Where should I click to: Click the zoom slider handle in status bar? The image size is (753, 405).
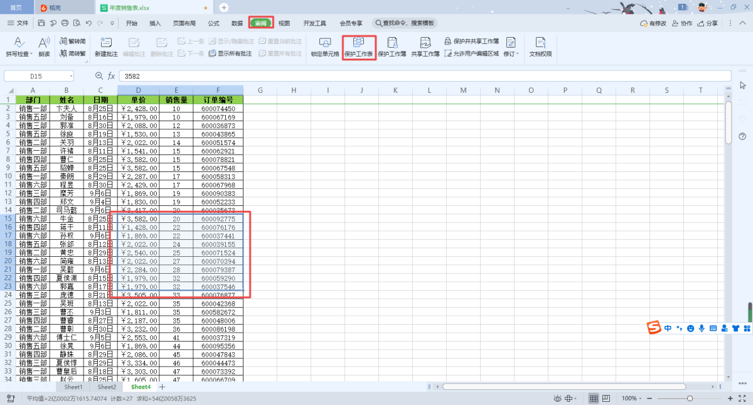point(690,399)
